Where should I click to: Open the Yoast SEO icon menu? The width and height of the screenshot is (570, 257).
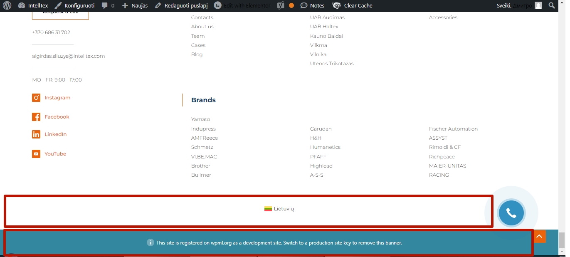281,5
